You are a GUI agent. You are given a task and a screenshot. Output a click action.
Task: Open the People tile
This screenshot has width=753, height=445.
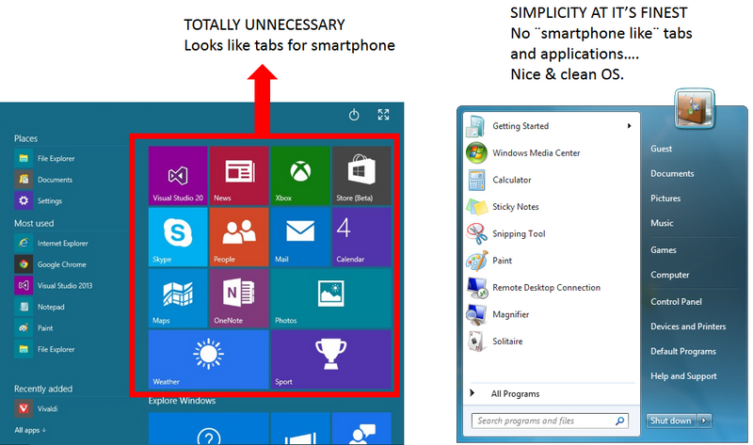tap(239, 237)
